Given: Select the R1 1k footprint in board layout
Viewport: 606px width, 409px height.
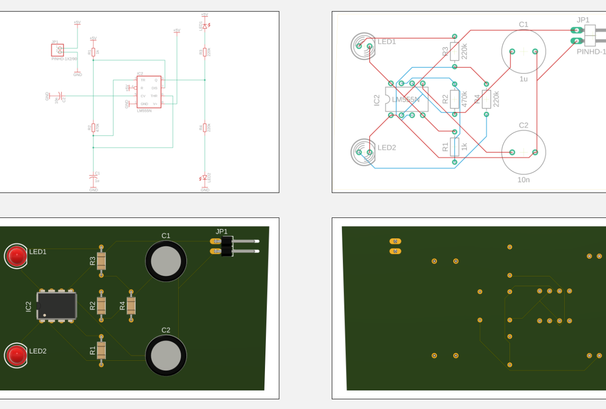Looking at the screenshot, I should coord(455,147).
